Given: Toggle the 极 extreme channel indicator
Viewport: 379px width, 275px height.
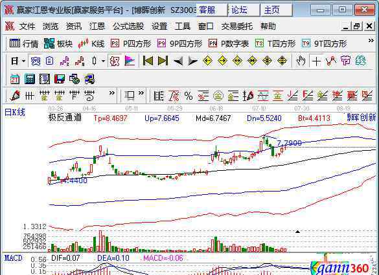Looking at the screenshot, I should coord(115,61).
